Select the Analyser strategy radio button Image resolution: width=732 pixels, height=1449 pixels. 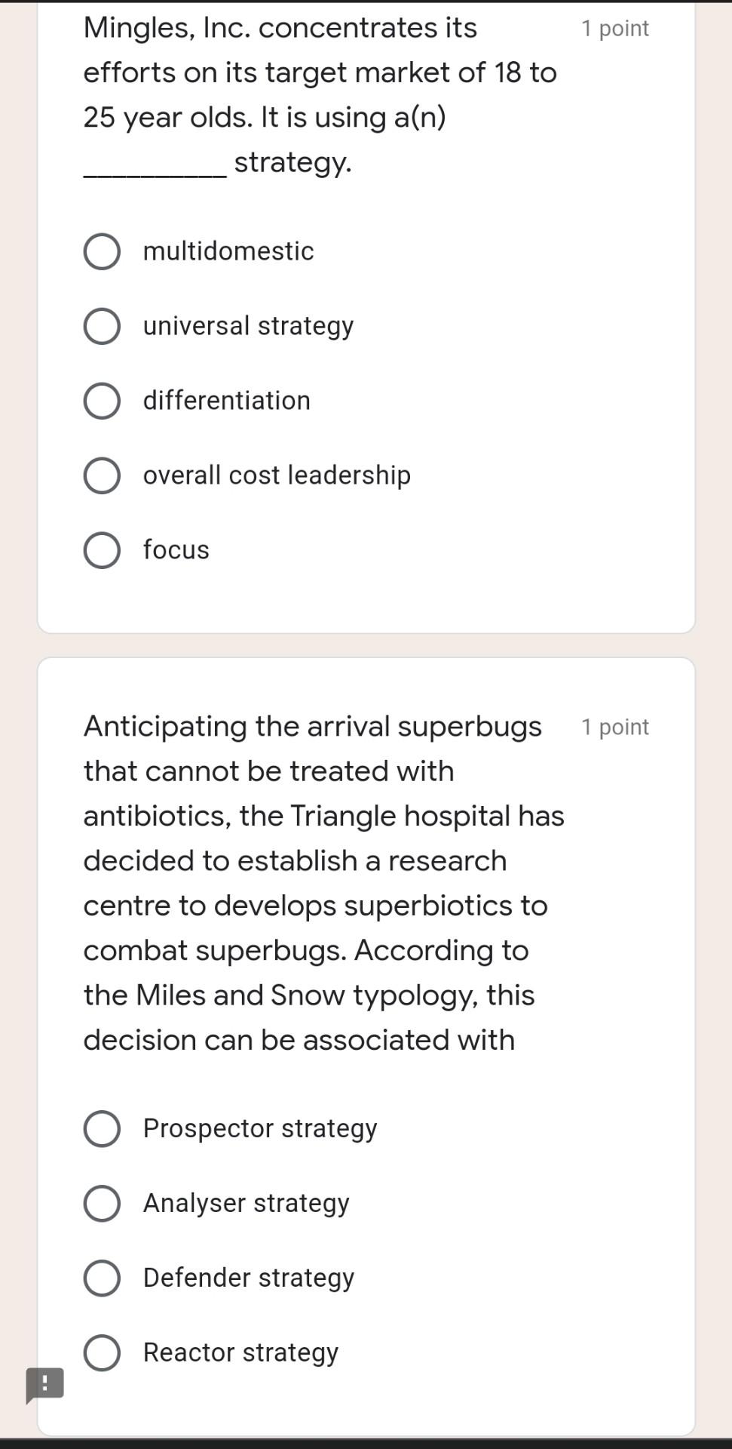point(102,1203)
